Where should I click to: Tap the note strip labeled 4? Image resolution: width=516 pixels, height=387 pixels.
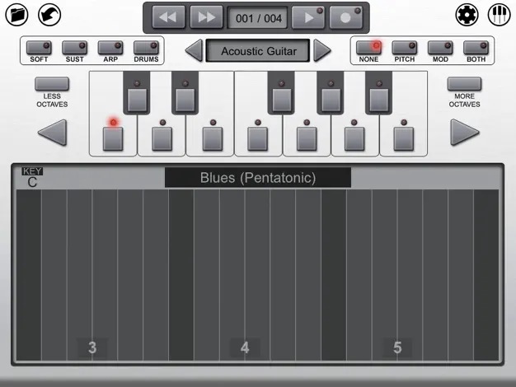point(245,275)
